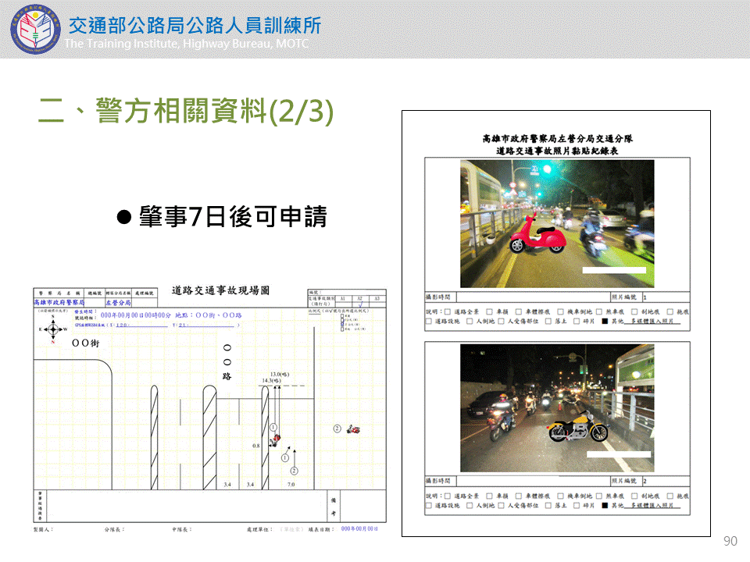This screenshot has height=562, width=750.
Task: Click the 二、警方相關資料(2/3) heading
Action: tap(186, 111)
